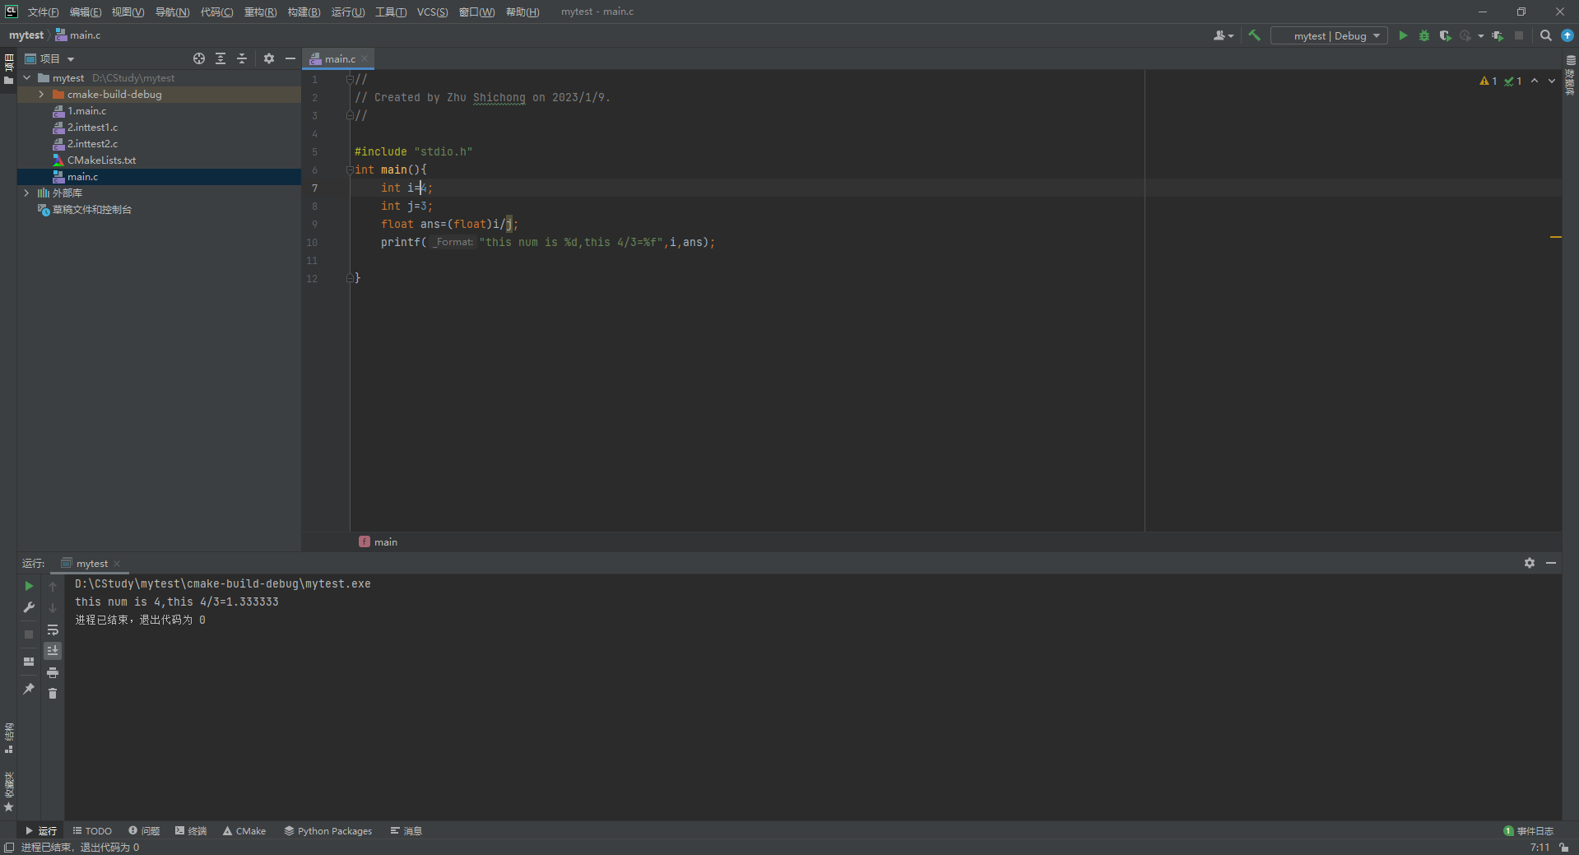The width and height of the screenshot is (1579, 855).
Task: Select 草稿文件和控制台 entry
Action: pos(91,210)
